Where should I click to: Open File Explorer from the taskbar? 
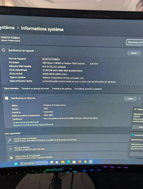click(63, 162)
